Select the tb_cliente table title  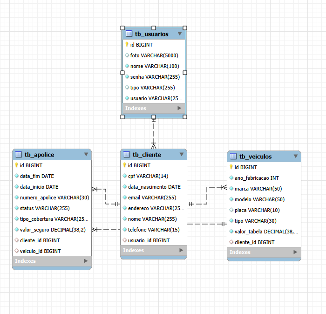tap(147, 155)
